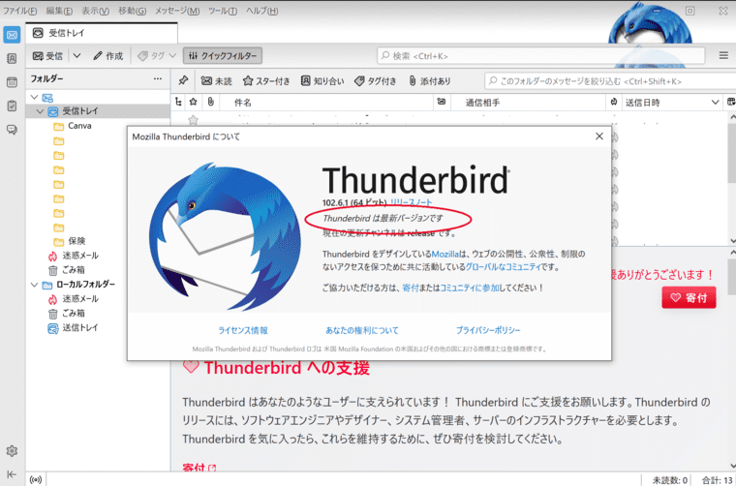Open the ツール menu
736x486 pixels.
point(223,11)
